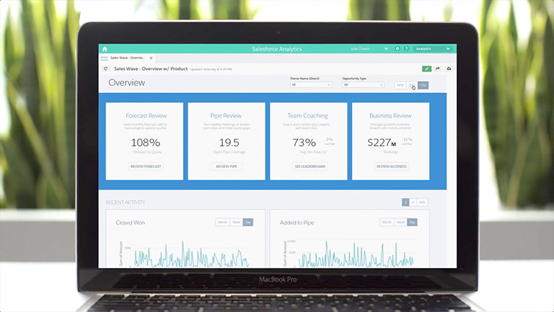Edit the dashboard with the green pencil
Image resolution: width=554 pixels, height=312 pixels.
(x=426, y=69)
